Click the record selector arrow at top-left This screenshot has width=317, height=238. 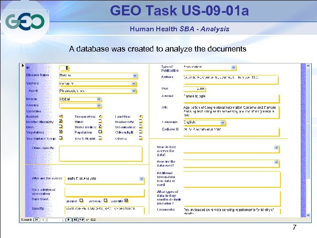22,65
